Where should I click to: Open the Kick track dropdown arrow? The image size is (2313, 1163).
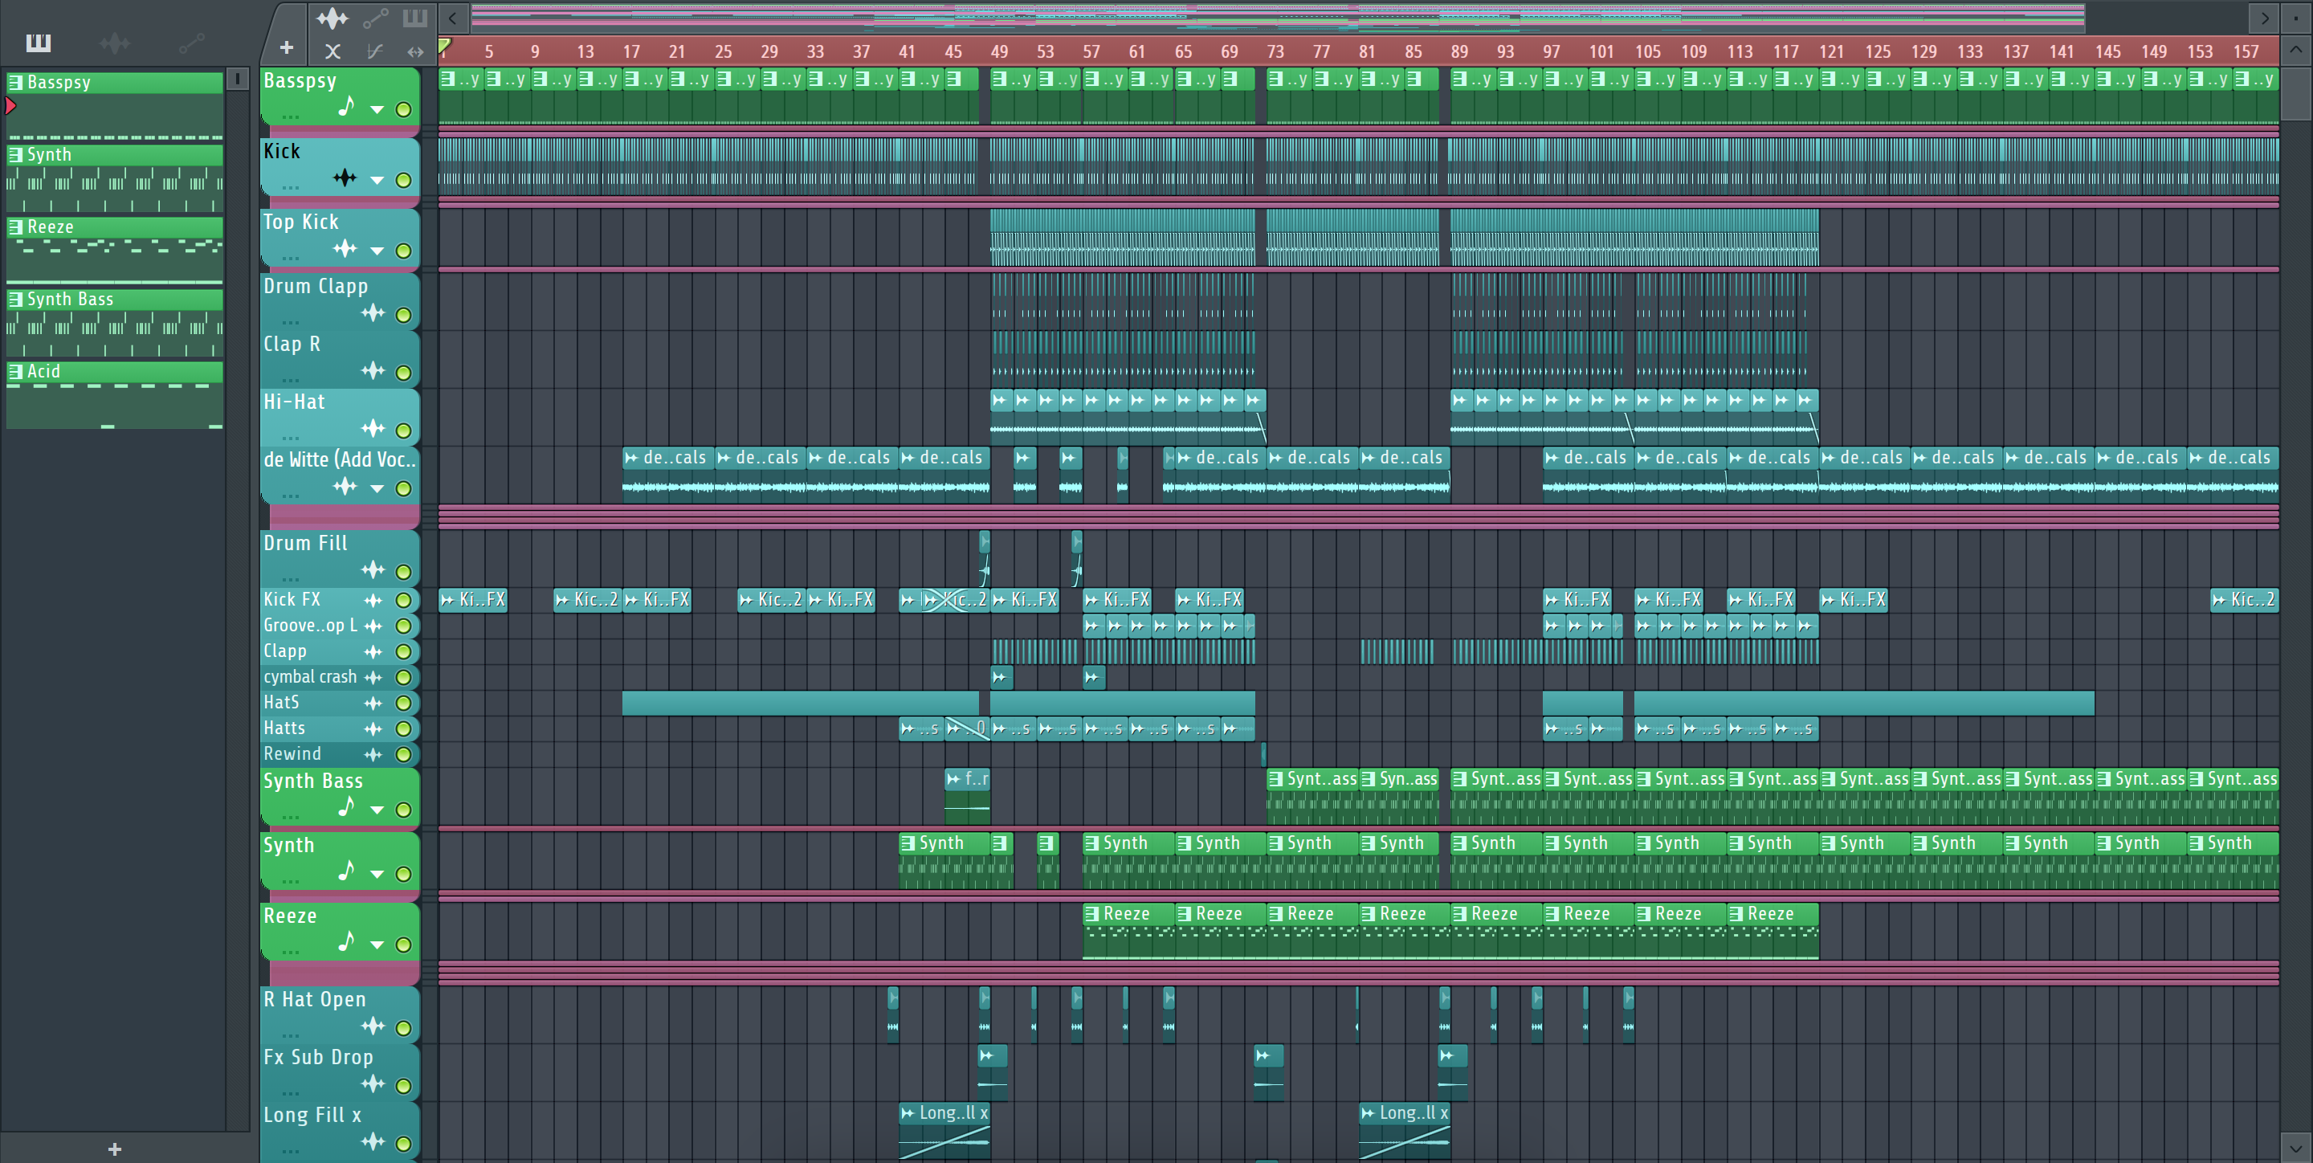[377, 181]
